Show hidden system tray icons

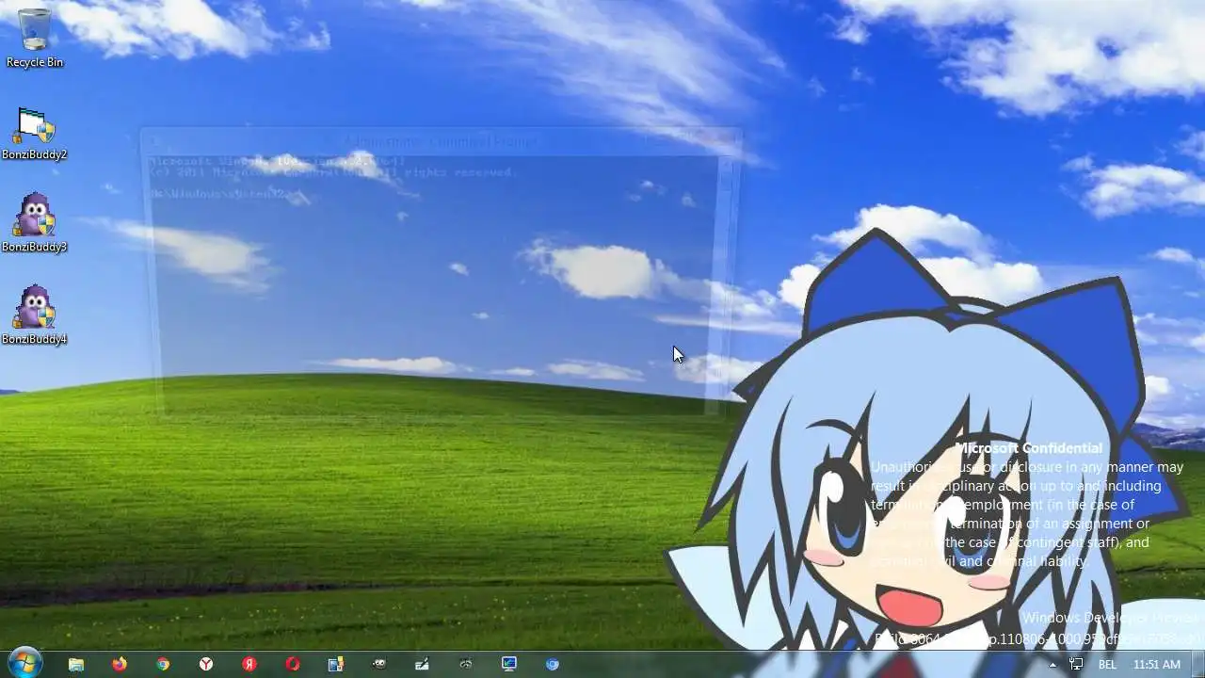1052,665
